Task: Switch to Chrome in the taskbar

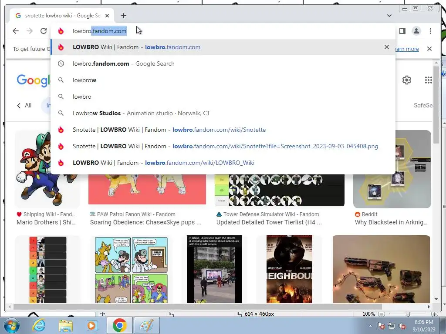Action: 119,325
